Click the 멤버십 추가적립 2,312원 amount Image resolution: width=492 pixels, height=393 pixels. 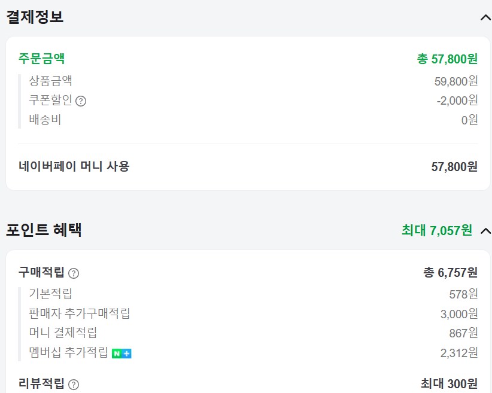click(457, 353)
